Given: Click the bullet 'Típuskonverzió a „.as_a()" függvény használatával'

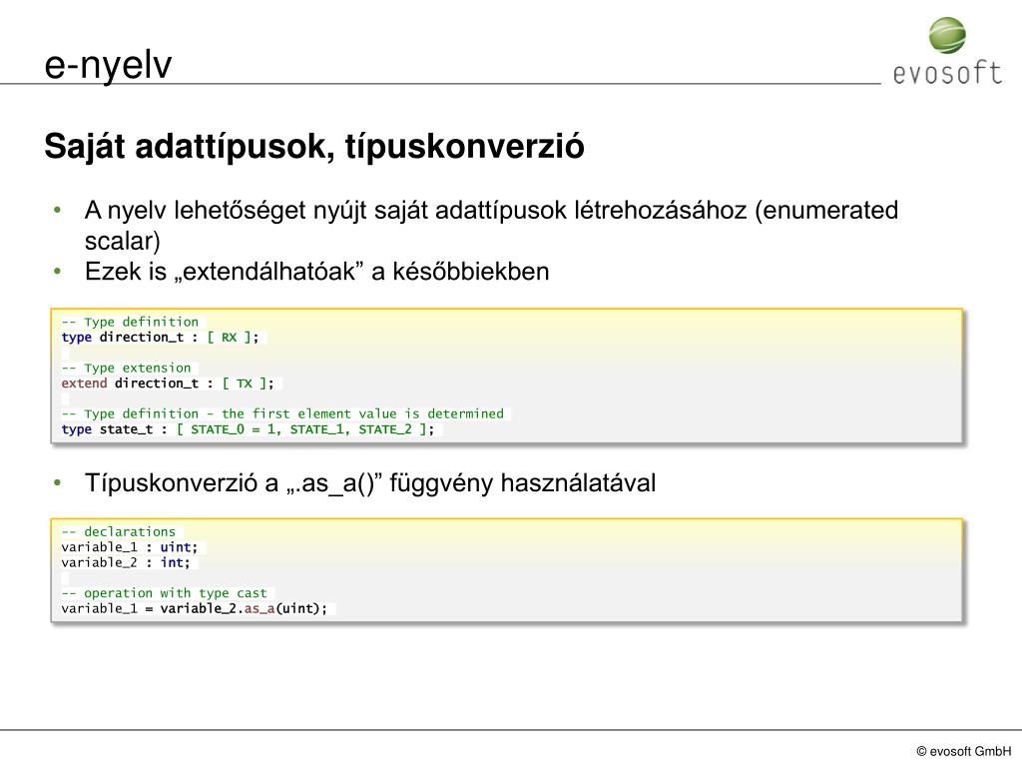Looking at the screenshot, I should click(370, 483).
